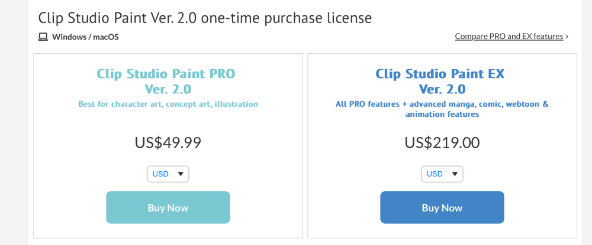Click the one-time purchase license heading
This screenshot has width=592, height=245.
pyautogui.click(x=205, y=18)
